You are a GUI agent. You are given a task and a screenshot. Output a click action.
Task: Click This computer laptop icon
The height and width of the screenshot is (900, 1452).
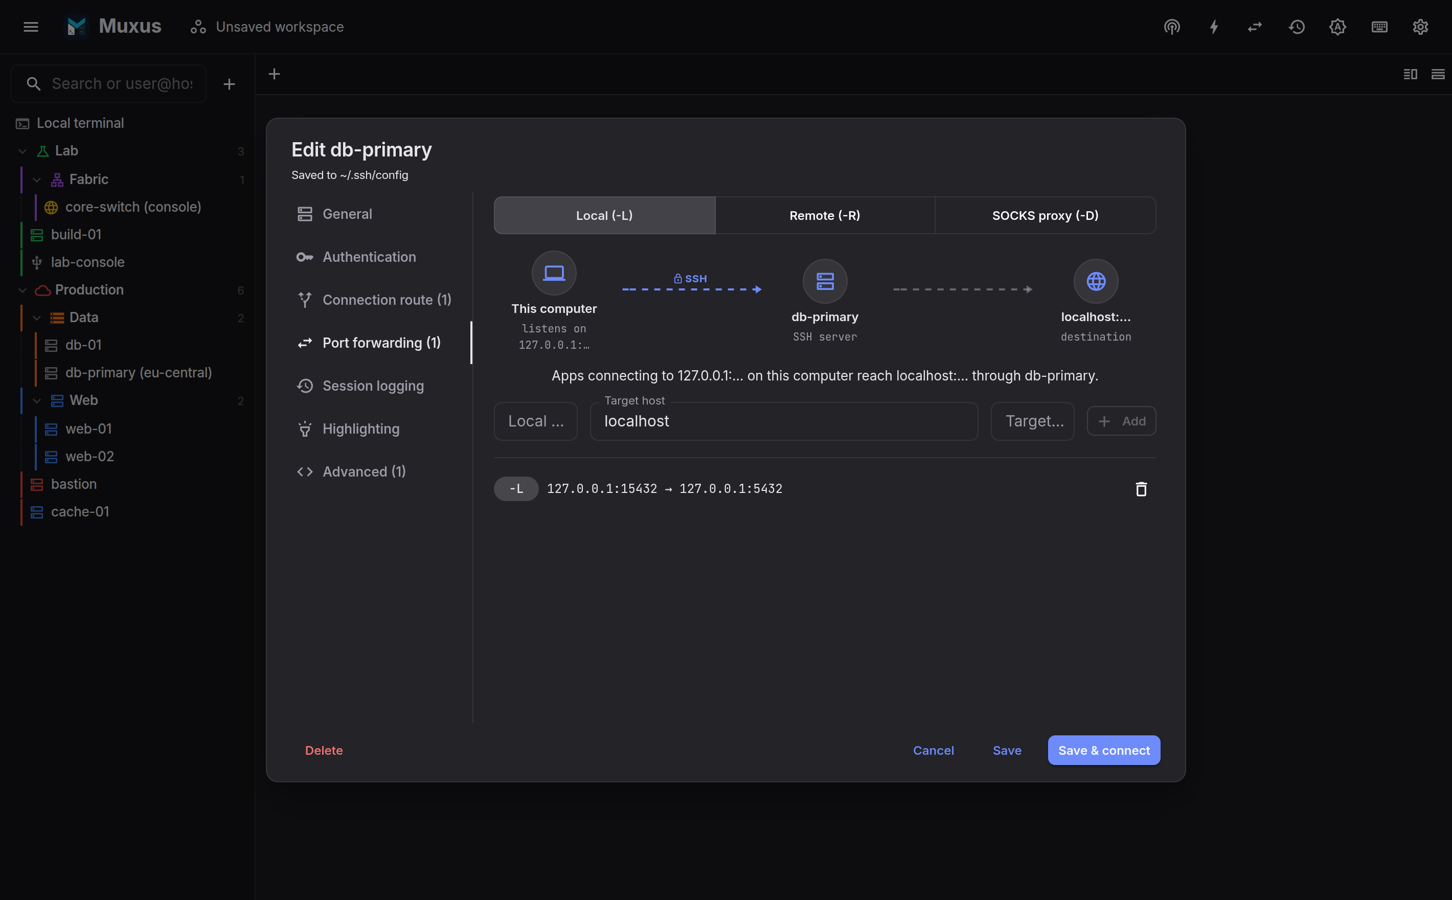tap(554, 273)
